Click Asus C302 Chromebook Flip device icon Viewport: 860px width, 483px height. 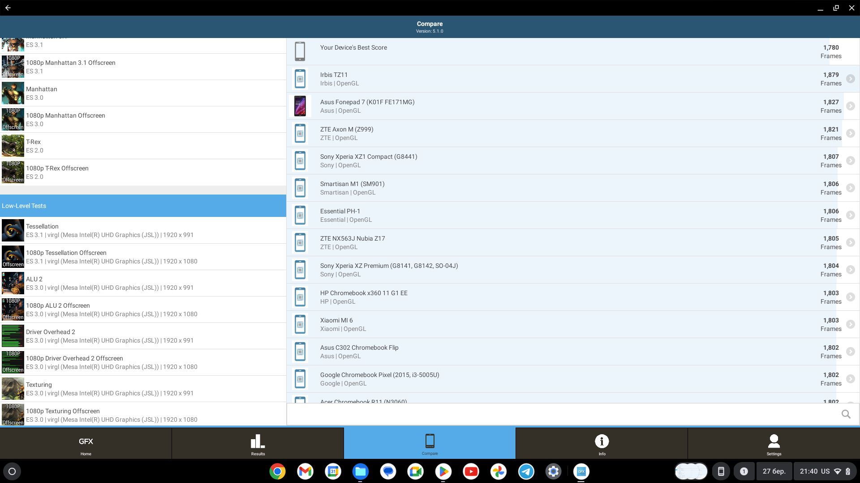click(x=300, y=352)
